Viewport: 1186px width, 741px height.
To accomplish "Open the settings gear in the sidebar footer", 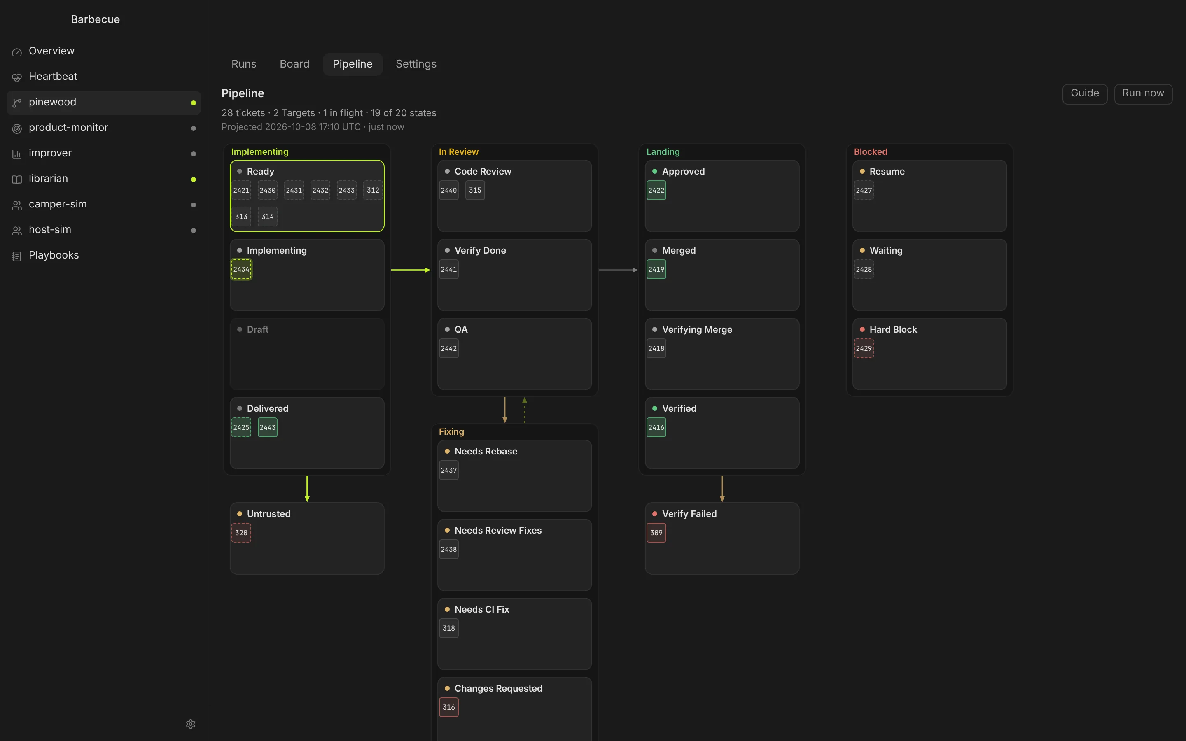I will [x=191, y=724].
